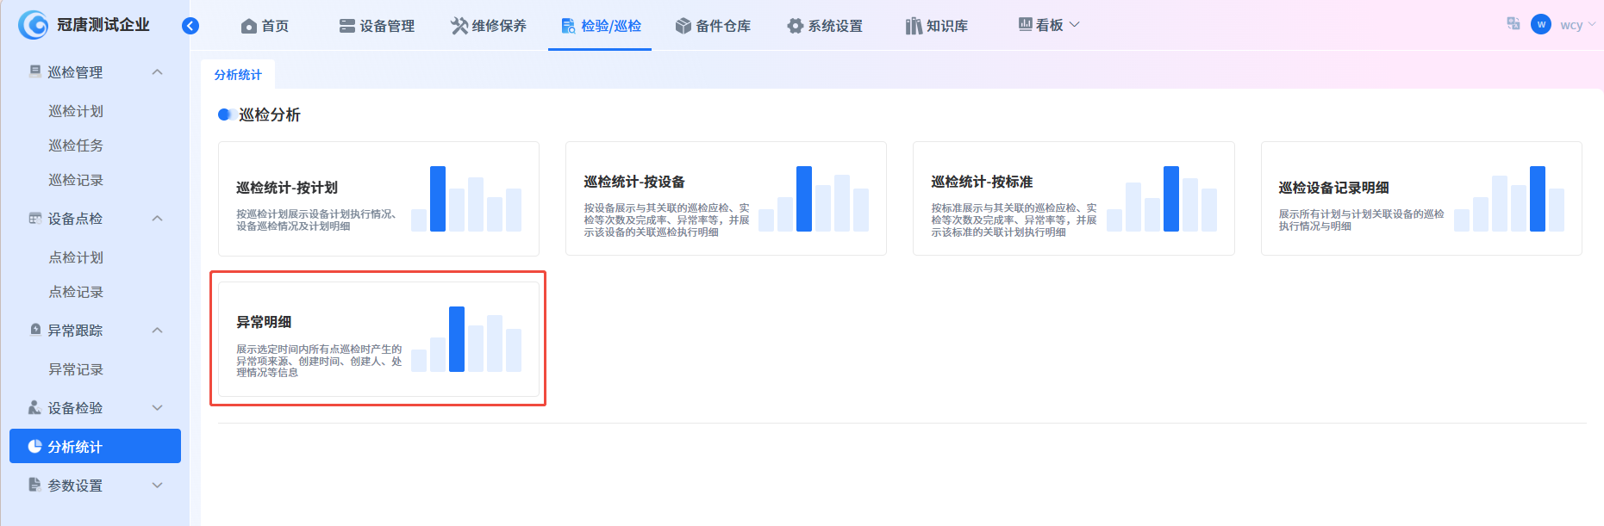Screen dimensions: 1604x526
Task: Switch to the 分析统计 page tab
Action: pyautogui.click(x=238, y=75)
